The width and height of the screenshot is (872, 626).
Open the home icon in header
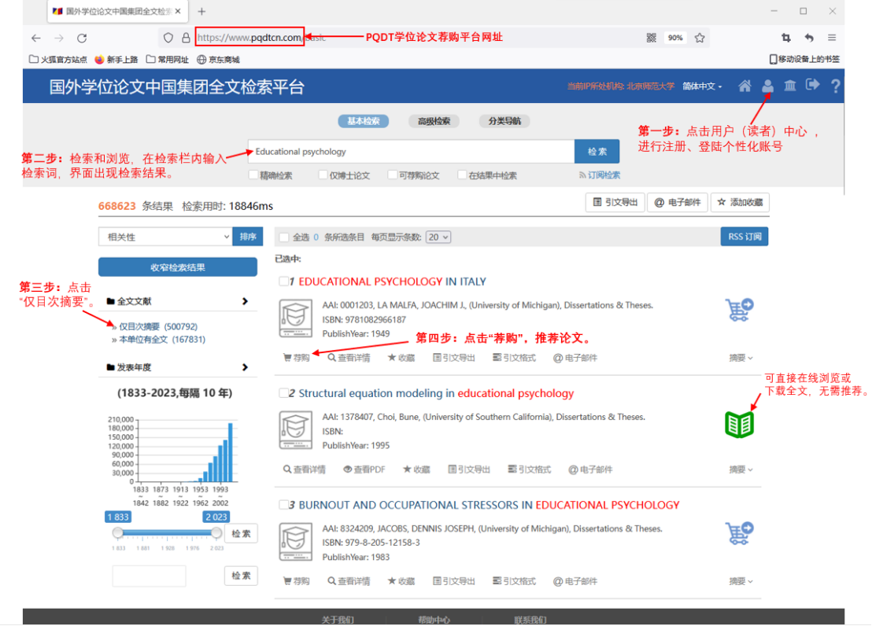(745, 86)
